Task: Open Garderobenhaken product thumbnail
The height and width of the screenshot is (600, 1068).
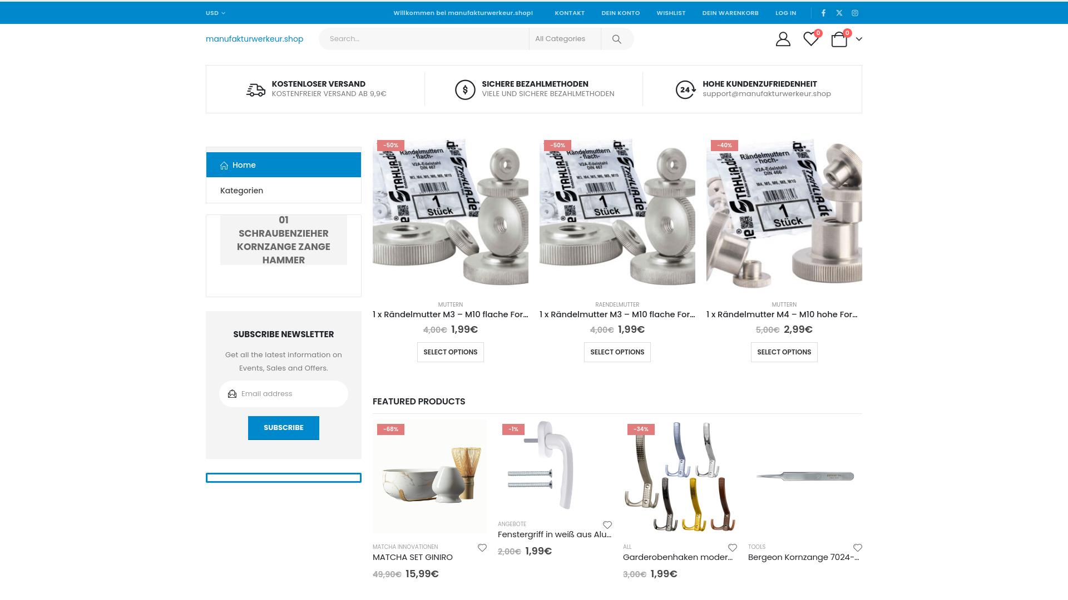Action: pos(680,476)
